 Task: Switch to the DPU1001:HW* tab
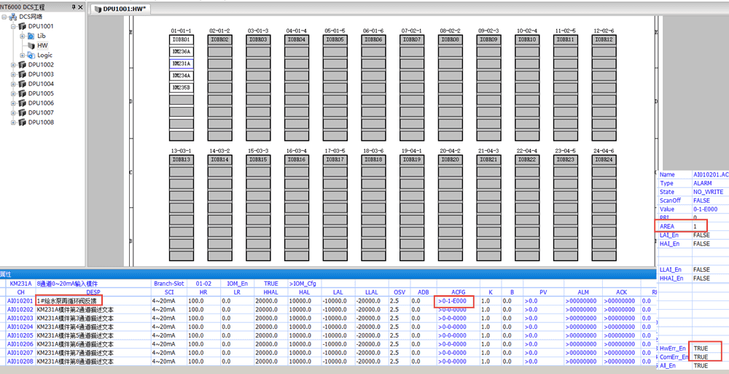[120, 9]
